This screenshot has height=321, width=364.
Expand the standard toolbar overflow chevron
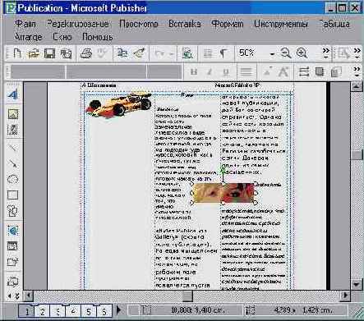coord(326,53)
